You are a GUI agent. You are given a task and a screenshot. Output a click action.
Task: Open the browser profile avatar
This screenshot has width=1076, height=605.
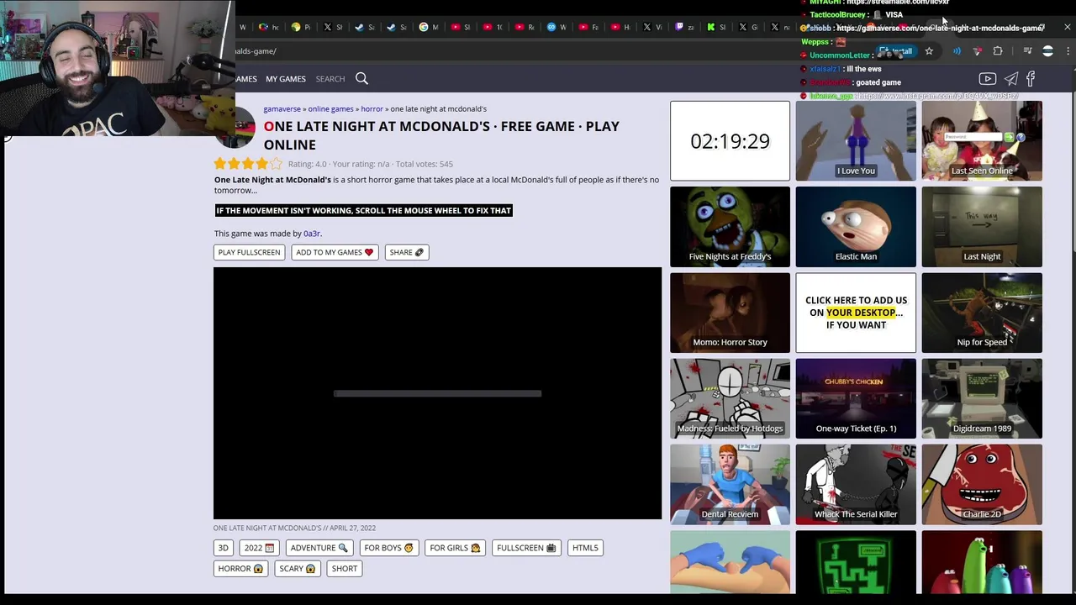(1047, 51)
